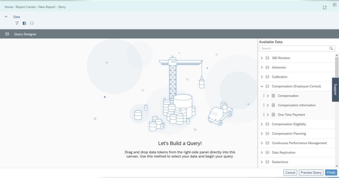339x178 pixels.
Task: Click the play icon in top-right corner
Action: [x=334, y=5]
